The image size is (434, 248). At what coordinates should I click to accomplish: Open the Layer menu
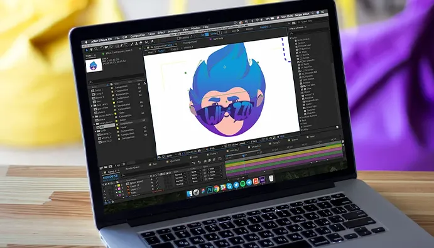pos(151,34)
